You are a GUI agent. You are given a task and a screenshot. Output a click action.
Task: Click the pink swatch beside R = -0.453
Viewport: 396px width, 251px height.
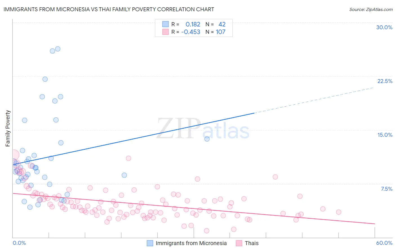tap(165, 32)
